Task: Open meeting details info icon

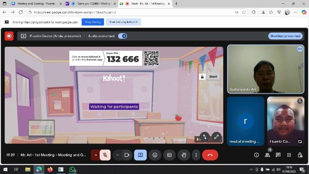Action: [256, 155]
